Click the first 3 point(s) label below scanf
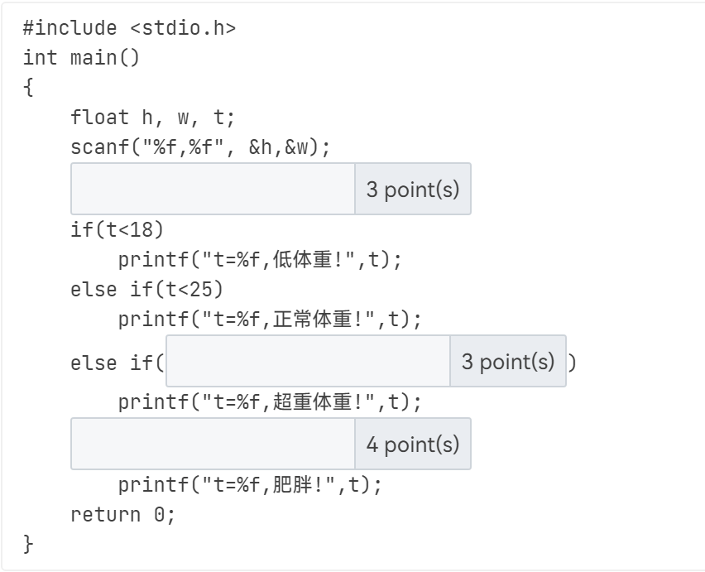The height and width of the screenshot is (572, 705). 412,189
